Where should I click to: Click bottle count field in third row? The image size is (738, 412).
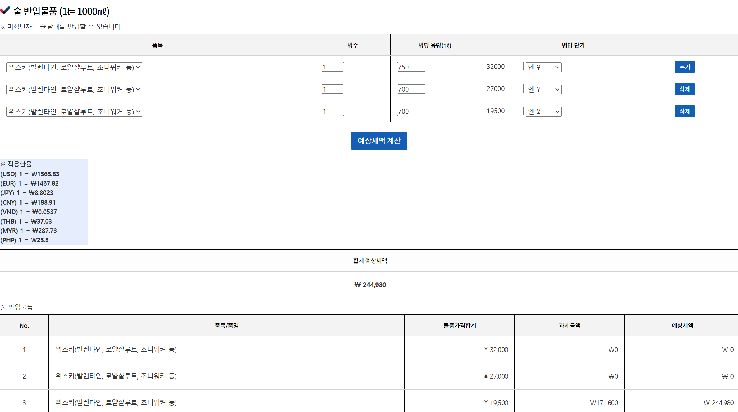[332, 111]
